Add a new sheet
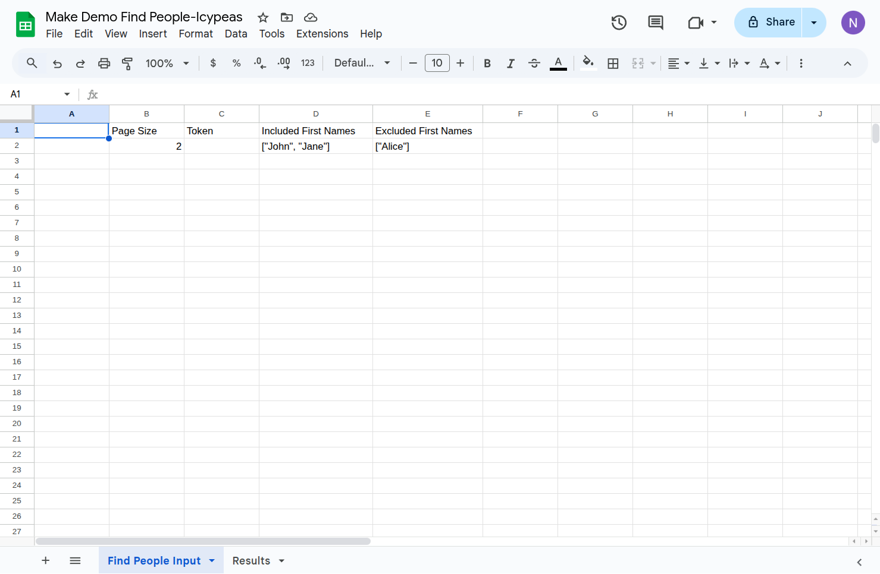The width and height of the screenshot is (880, 574). coord(45,560)
